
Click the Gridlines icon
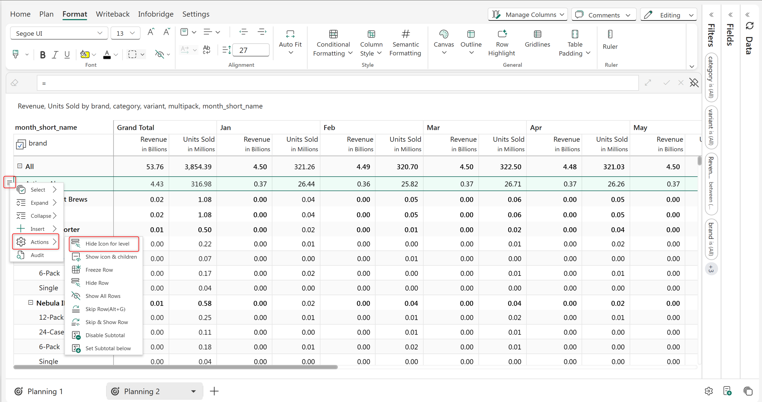click(x=537, y=34)
